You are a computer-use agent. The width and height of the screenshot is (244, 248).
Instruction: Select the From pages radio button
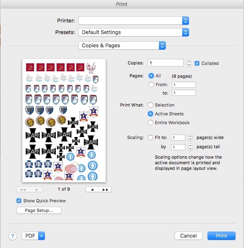[151, 85]
